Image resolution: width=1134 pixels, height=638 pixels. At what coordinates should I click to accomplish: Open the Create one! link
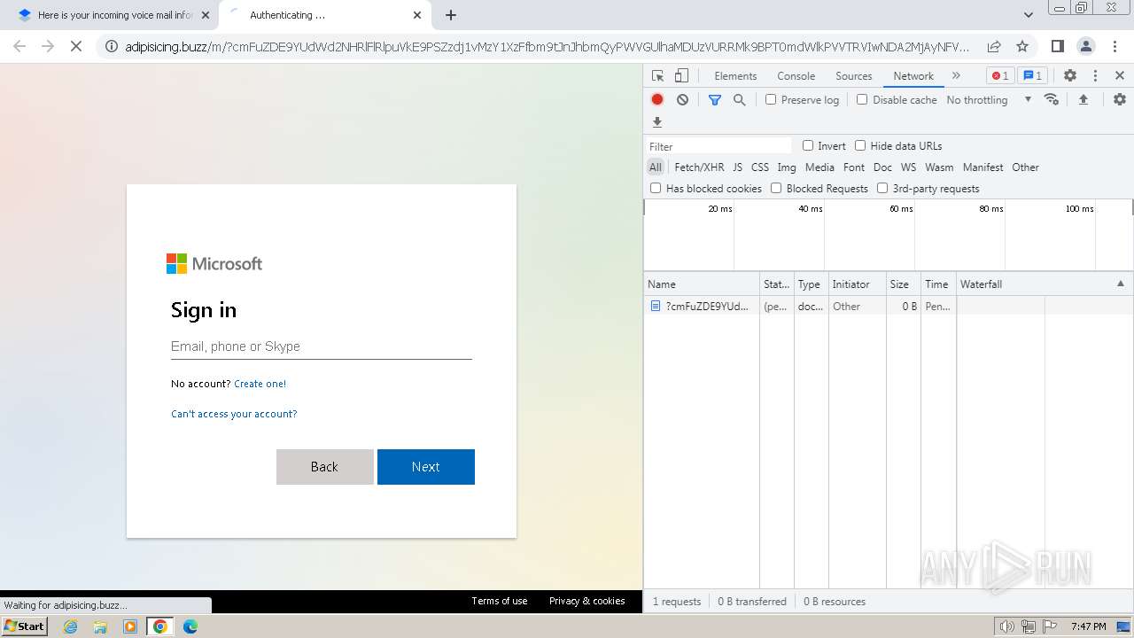coord(260,384)
